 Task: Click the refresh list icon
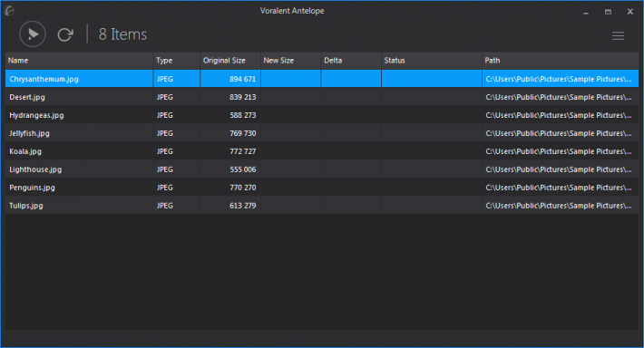[x=65, y=34]
